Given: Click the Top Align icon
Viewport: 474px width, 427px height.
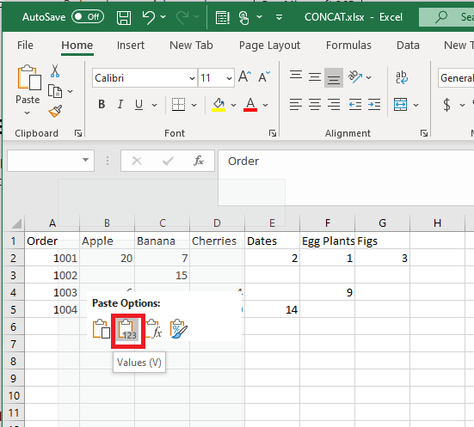Looking at the screenshot, I should point(296,76).
